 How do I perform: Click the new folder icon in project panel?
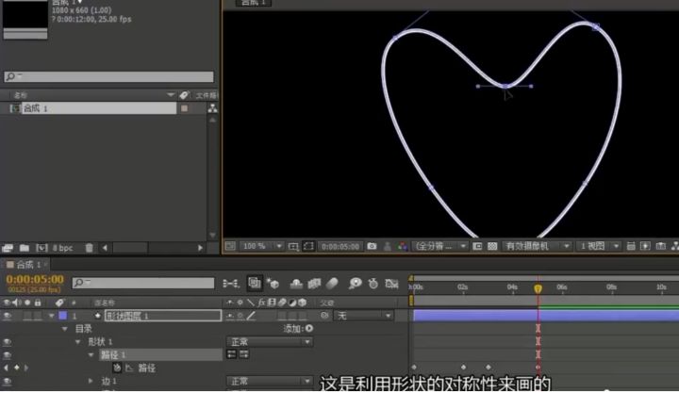(x=24, y=247)
